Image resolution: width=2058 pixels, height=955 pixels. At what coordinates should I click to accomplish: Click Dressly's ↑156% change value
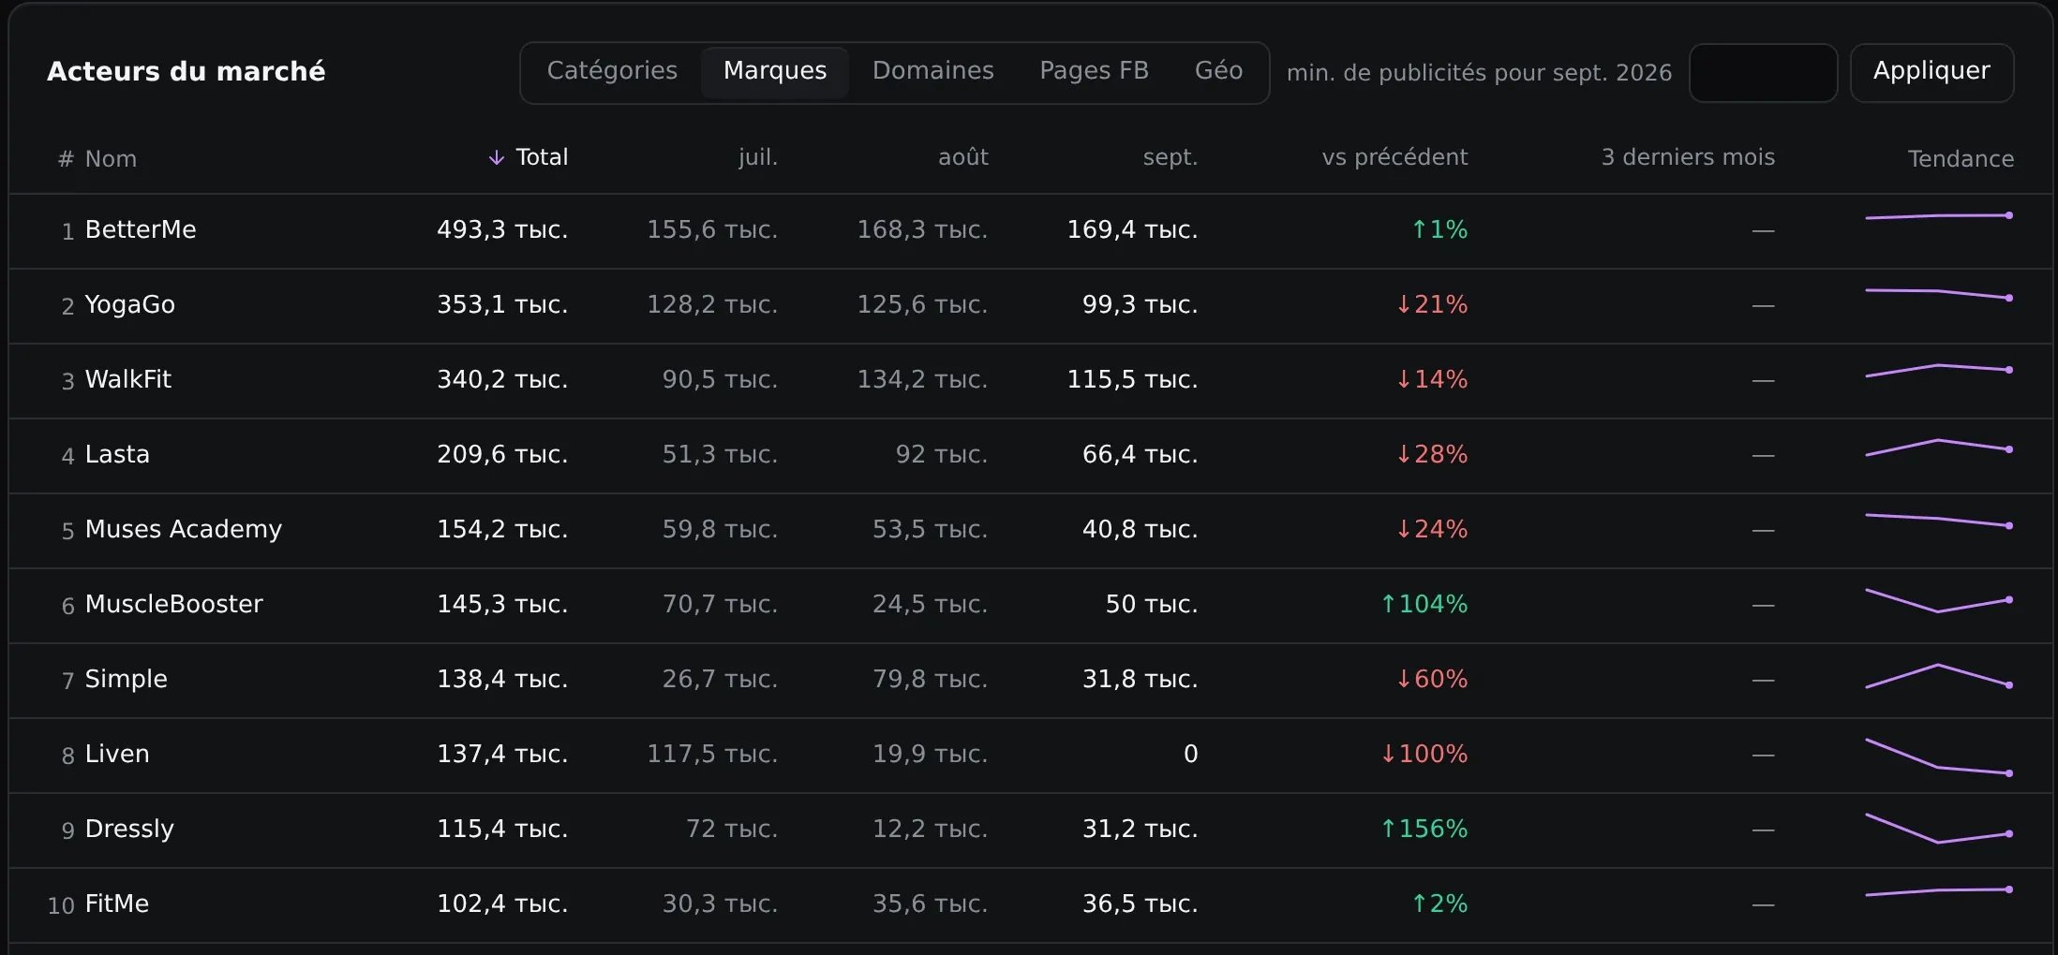(1424, 829)
